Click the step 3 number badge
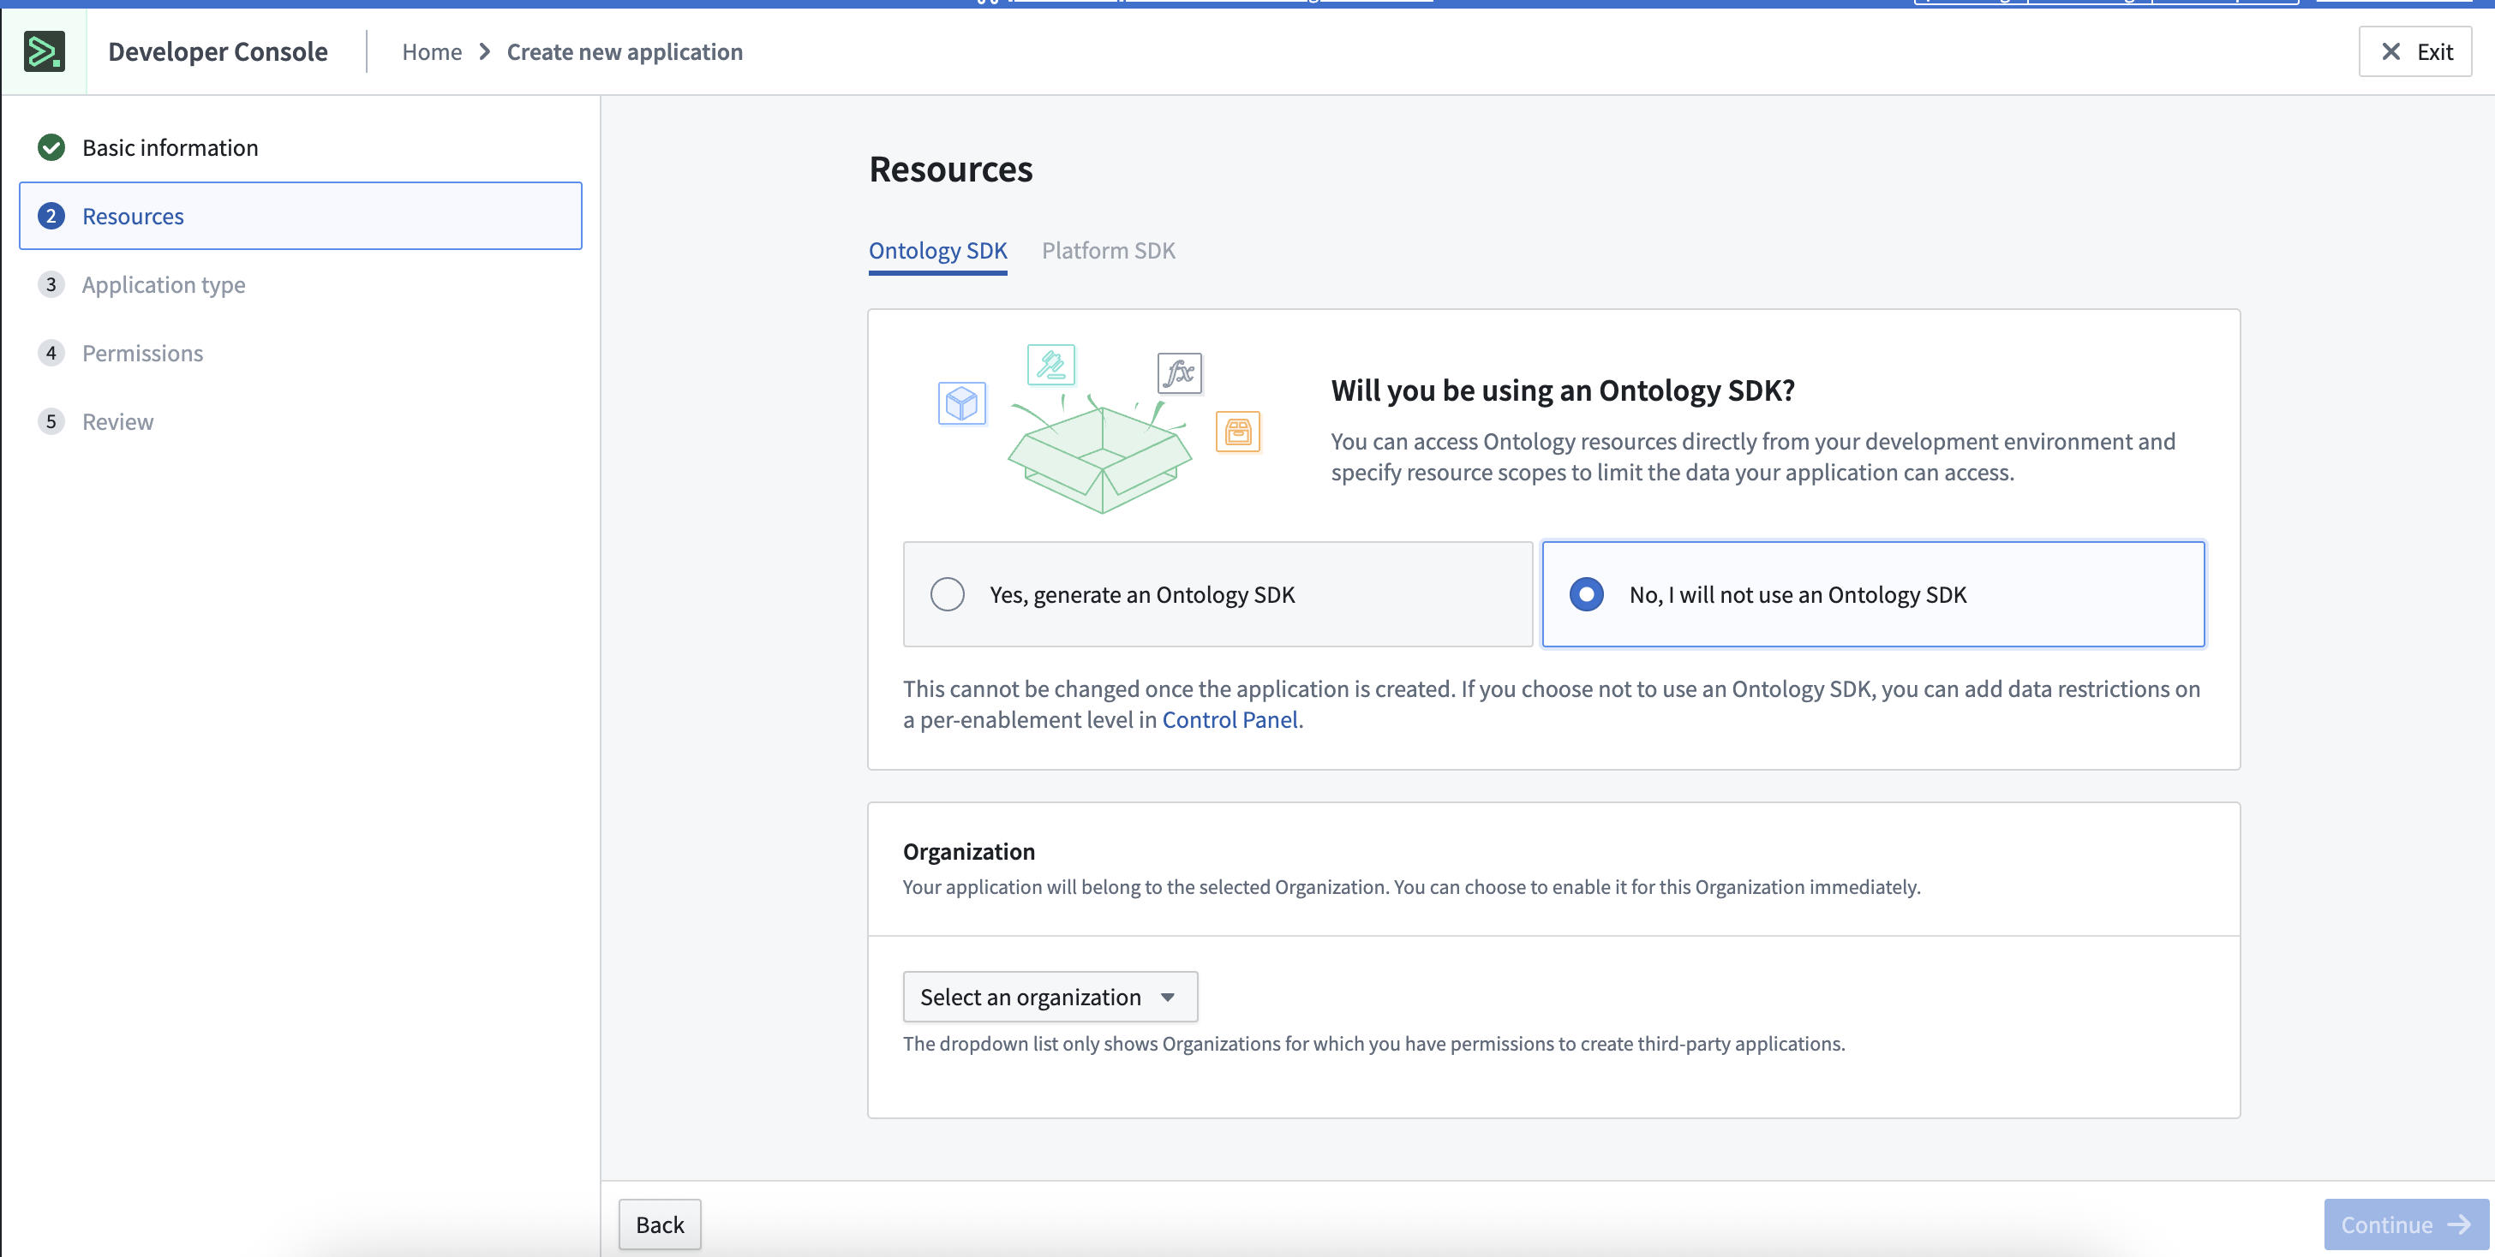The width and height of the screenshot is (2495, 1257). pos(51,284)
